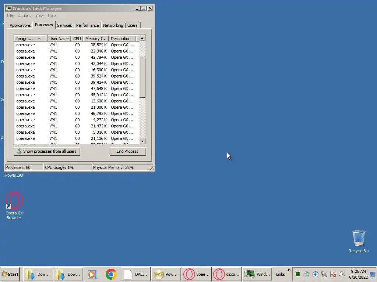
Task: Select the opera.exe row using 21,300 K
Action: pyautogui.click(x=77, y=107)
